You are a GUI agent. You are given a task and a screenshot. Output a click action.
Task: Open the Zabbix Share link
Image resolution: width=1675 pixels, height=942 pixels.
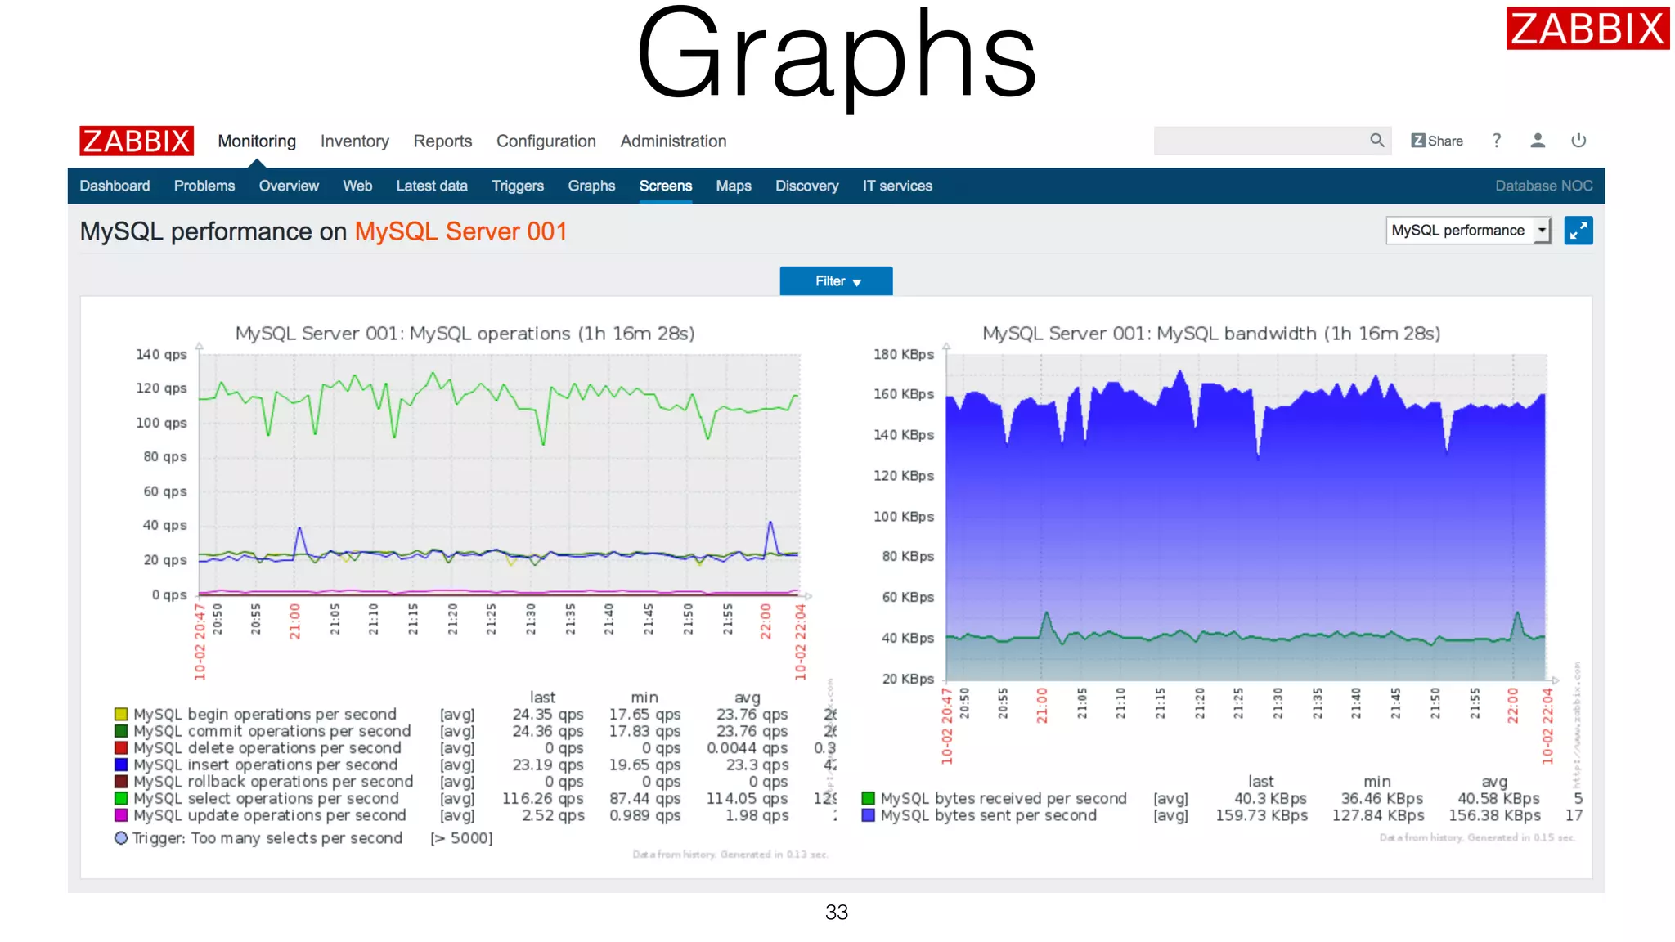(x=1437, y=141)
